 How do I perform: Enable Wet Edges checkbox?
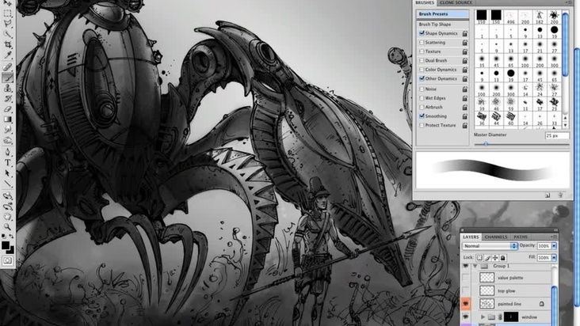click(422, 98)
